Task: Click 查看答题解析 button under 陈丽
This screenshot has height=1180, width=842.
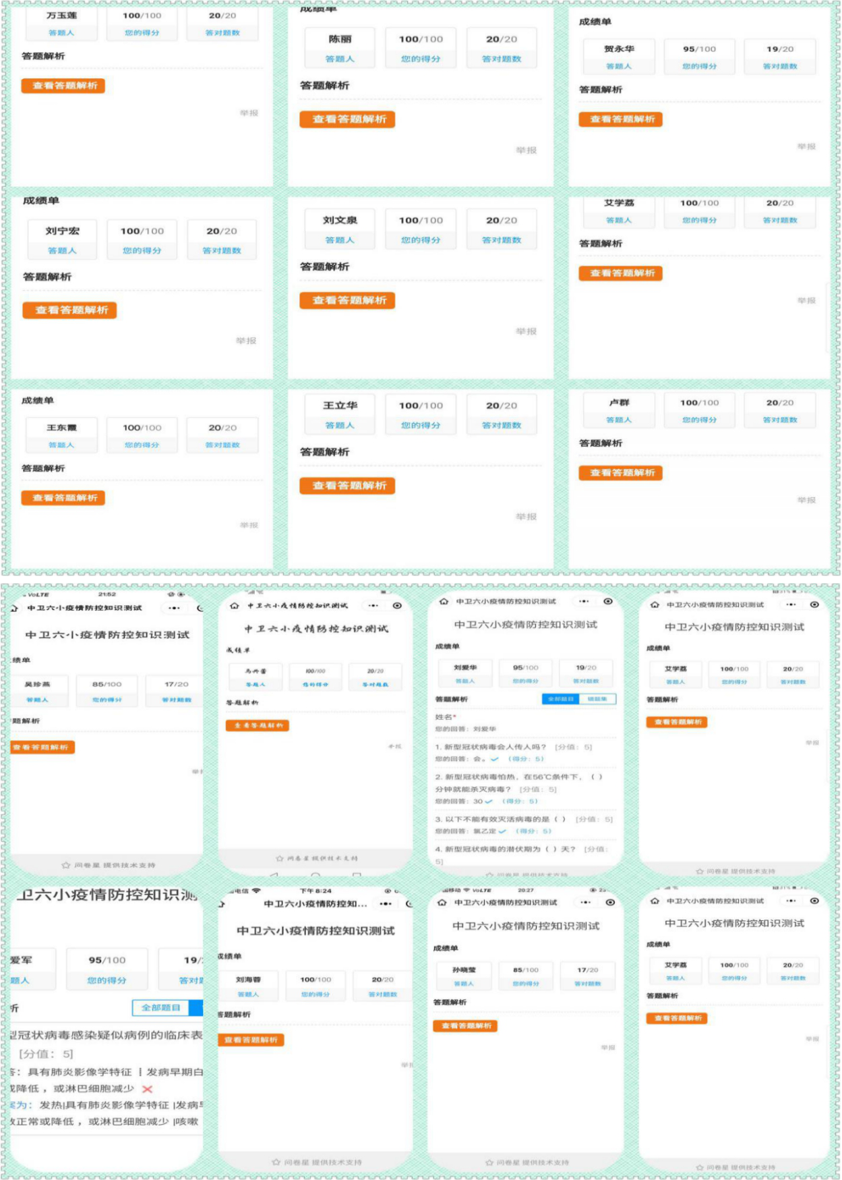Action: click(x=348, y=119)
